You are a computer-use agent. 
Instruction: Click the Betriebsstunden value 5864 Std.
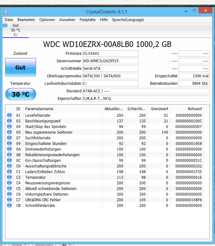point(194,84)
